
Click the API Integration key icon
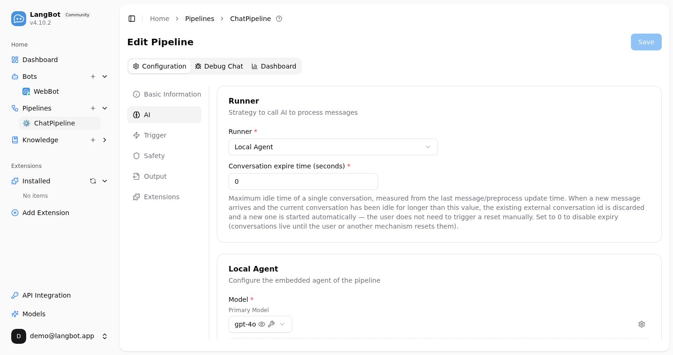pyautogui.click(x=15, y=295)
